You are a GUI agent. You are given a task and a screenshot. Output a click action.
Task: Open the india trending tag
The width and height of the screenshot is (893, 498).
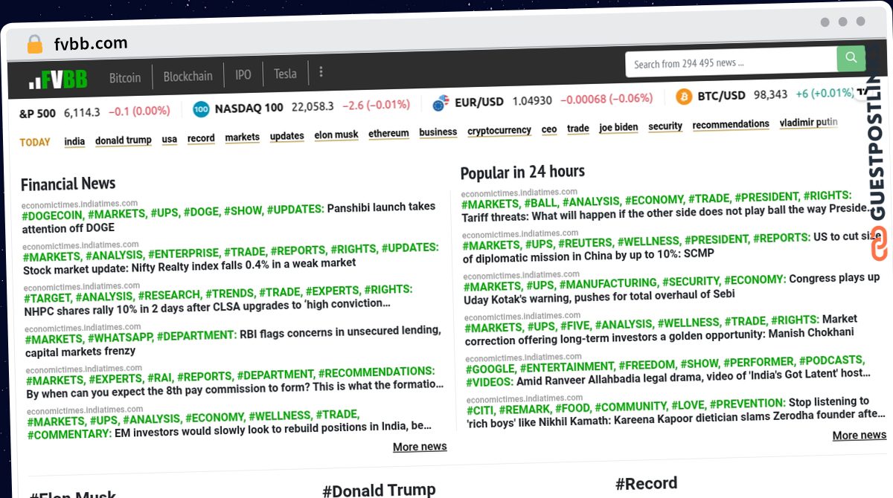point(74,141)
